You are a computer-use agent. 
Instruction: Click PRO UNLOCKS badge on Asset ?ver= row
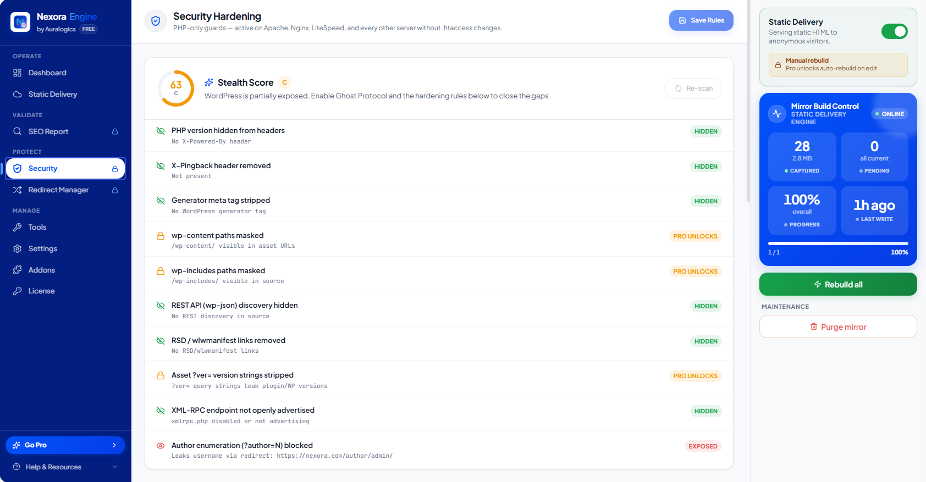[695, 376]
